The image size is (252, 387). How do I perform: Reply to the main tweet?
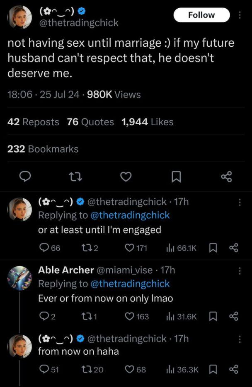25,177
